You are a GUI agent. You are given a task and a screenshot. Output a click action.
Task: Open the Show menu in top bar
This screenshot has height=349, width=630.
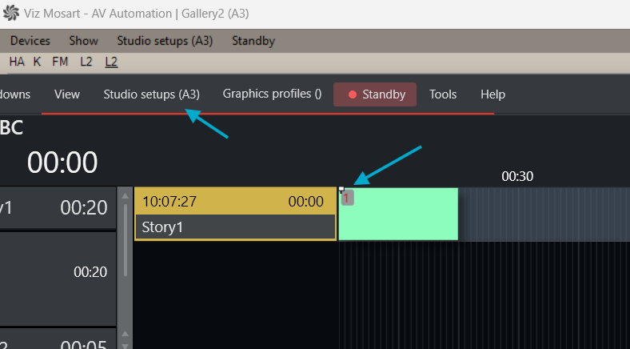(83, 41)
